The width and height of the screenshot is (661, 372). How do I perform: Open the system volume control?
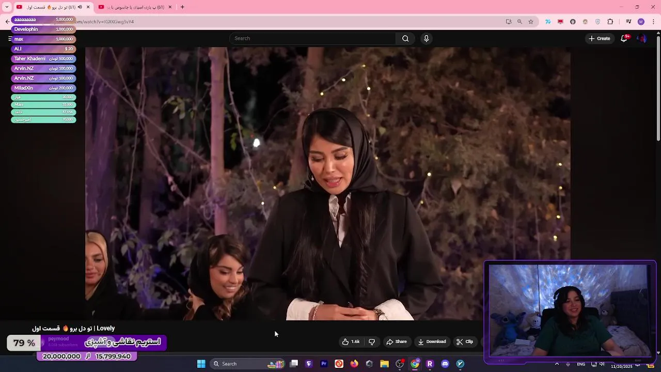602,364
